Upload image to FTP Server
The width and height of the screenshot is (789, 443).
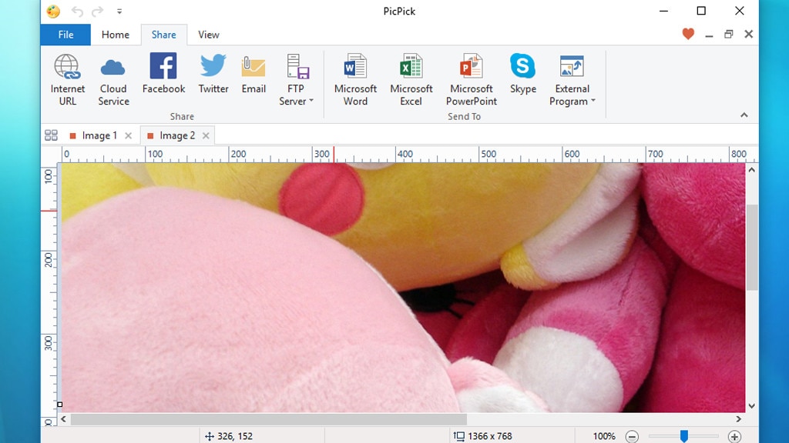[296, 80]
